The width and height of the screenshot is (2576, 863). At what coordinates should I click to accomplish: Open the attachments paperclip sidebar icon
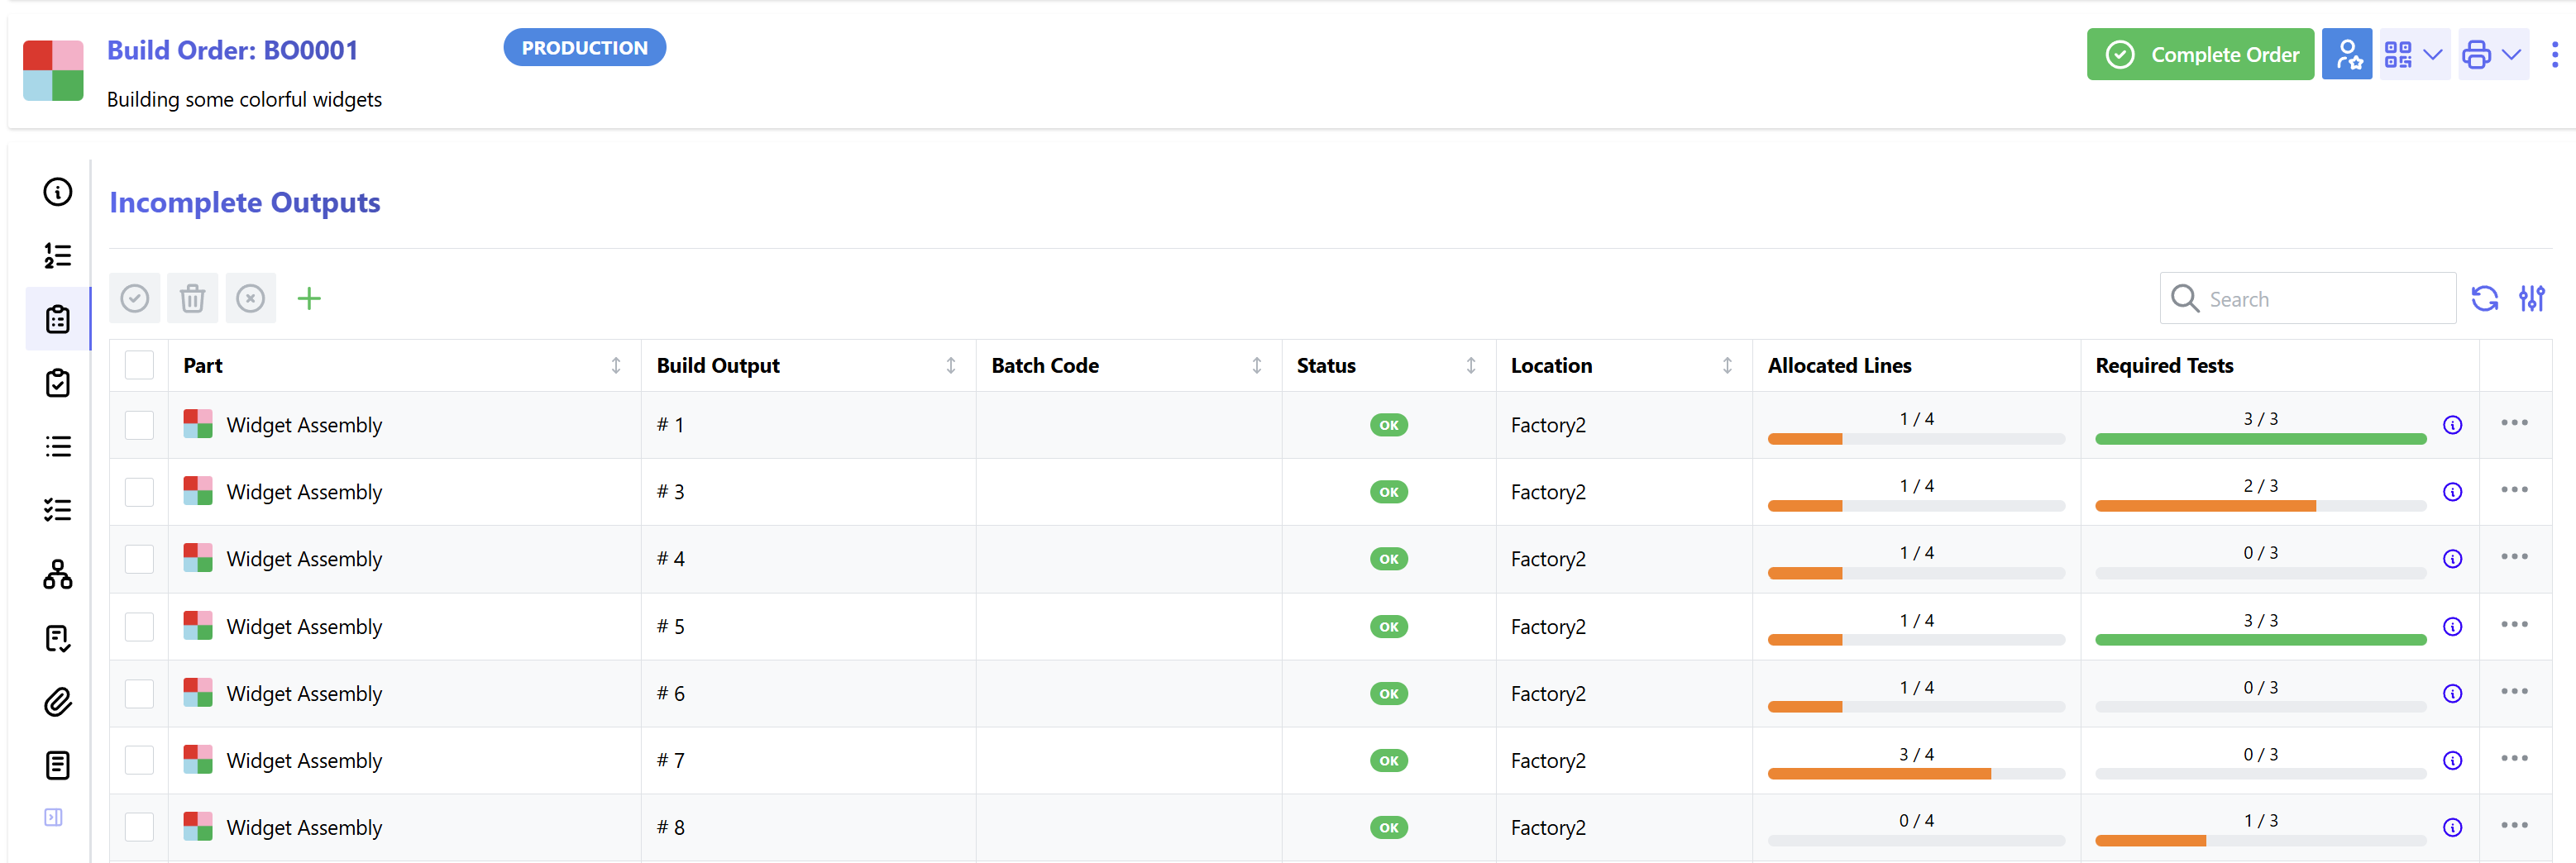click(58, 702)
